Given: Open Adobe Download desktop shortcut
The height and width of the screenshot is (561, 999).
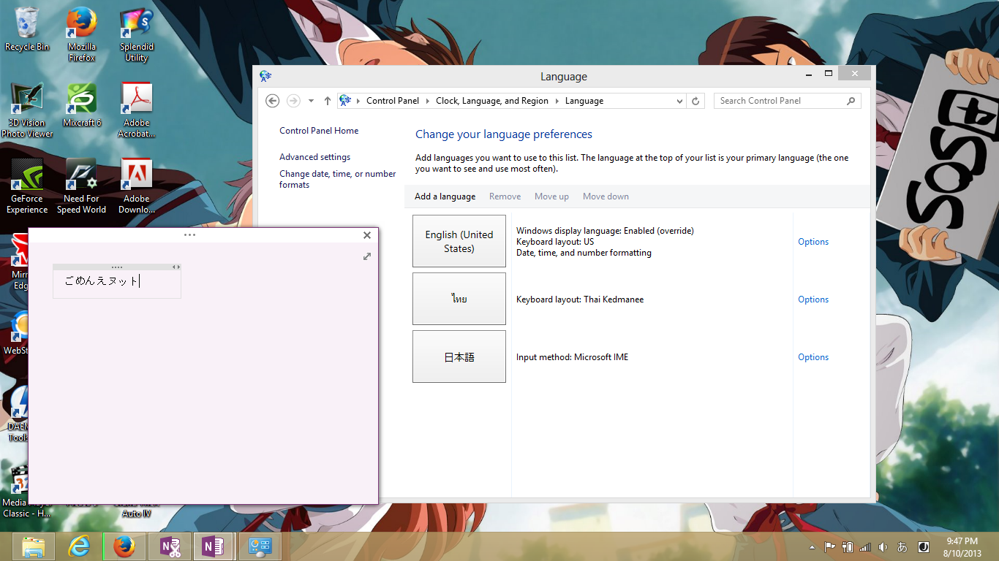Looking at the screenshot, I should (x=136, y=186).
